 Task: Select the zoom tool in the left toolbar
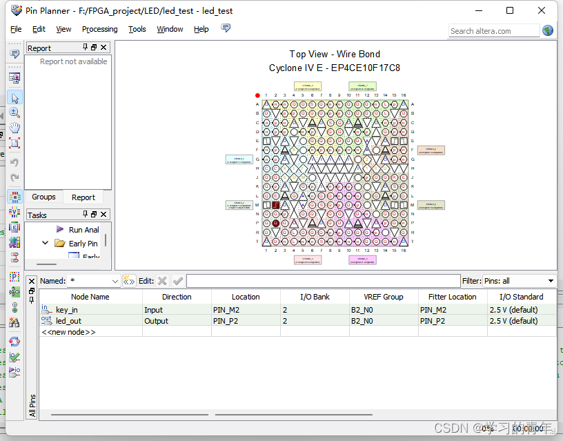click(14, 112)
